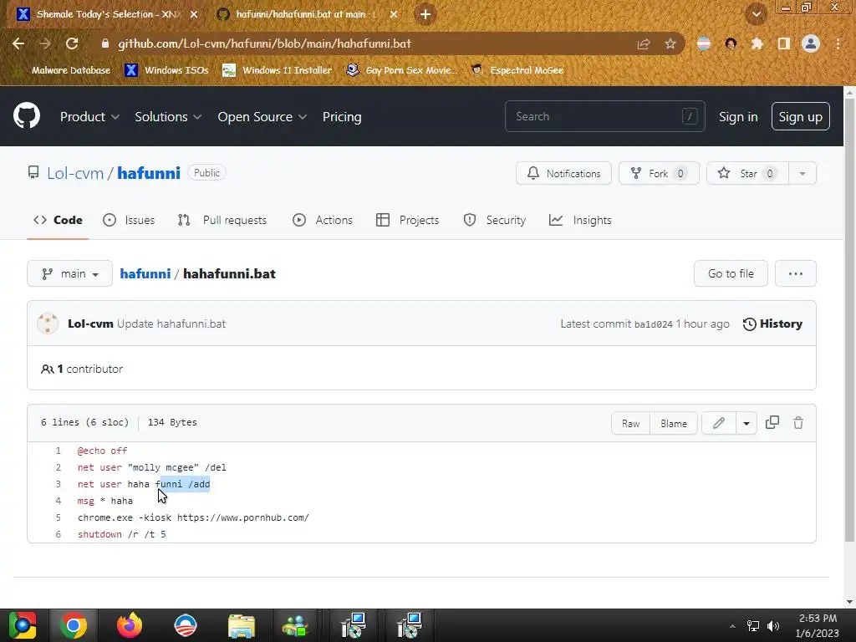Click Sign in link

[738, 117]
